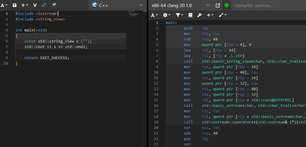Click 'int main(void)' in the editor
This screenshot has height=147, width=306.
(31, 30)
